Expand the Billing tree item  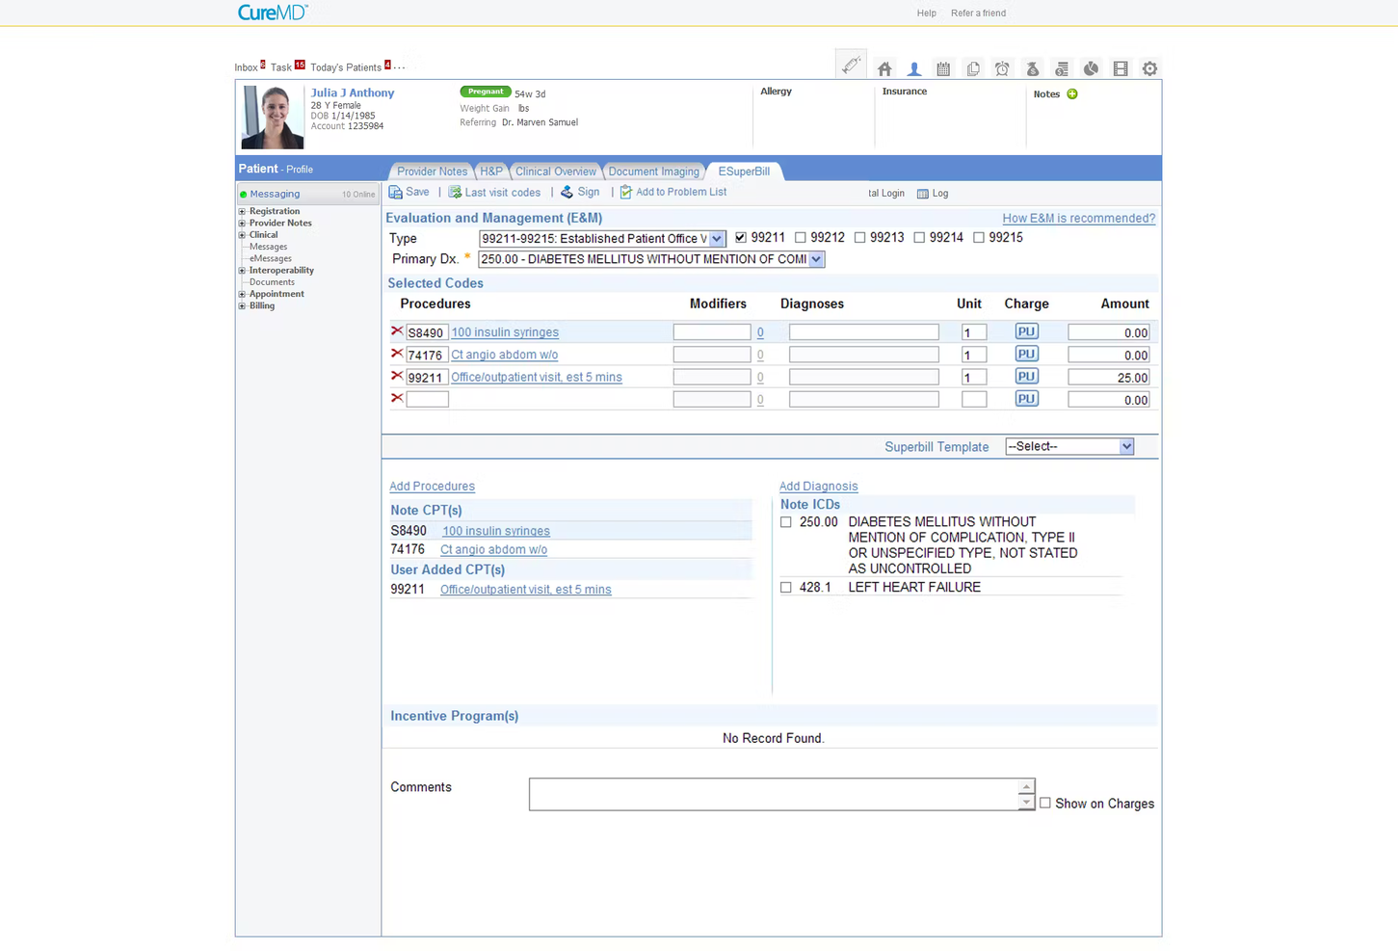pyautogui.click(x=241, y=305)
